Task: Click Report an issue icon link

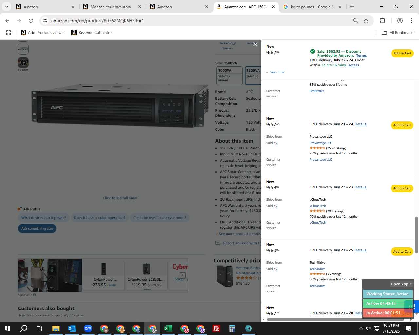Action: (218, 243)
